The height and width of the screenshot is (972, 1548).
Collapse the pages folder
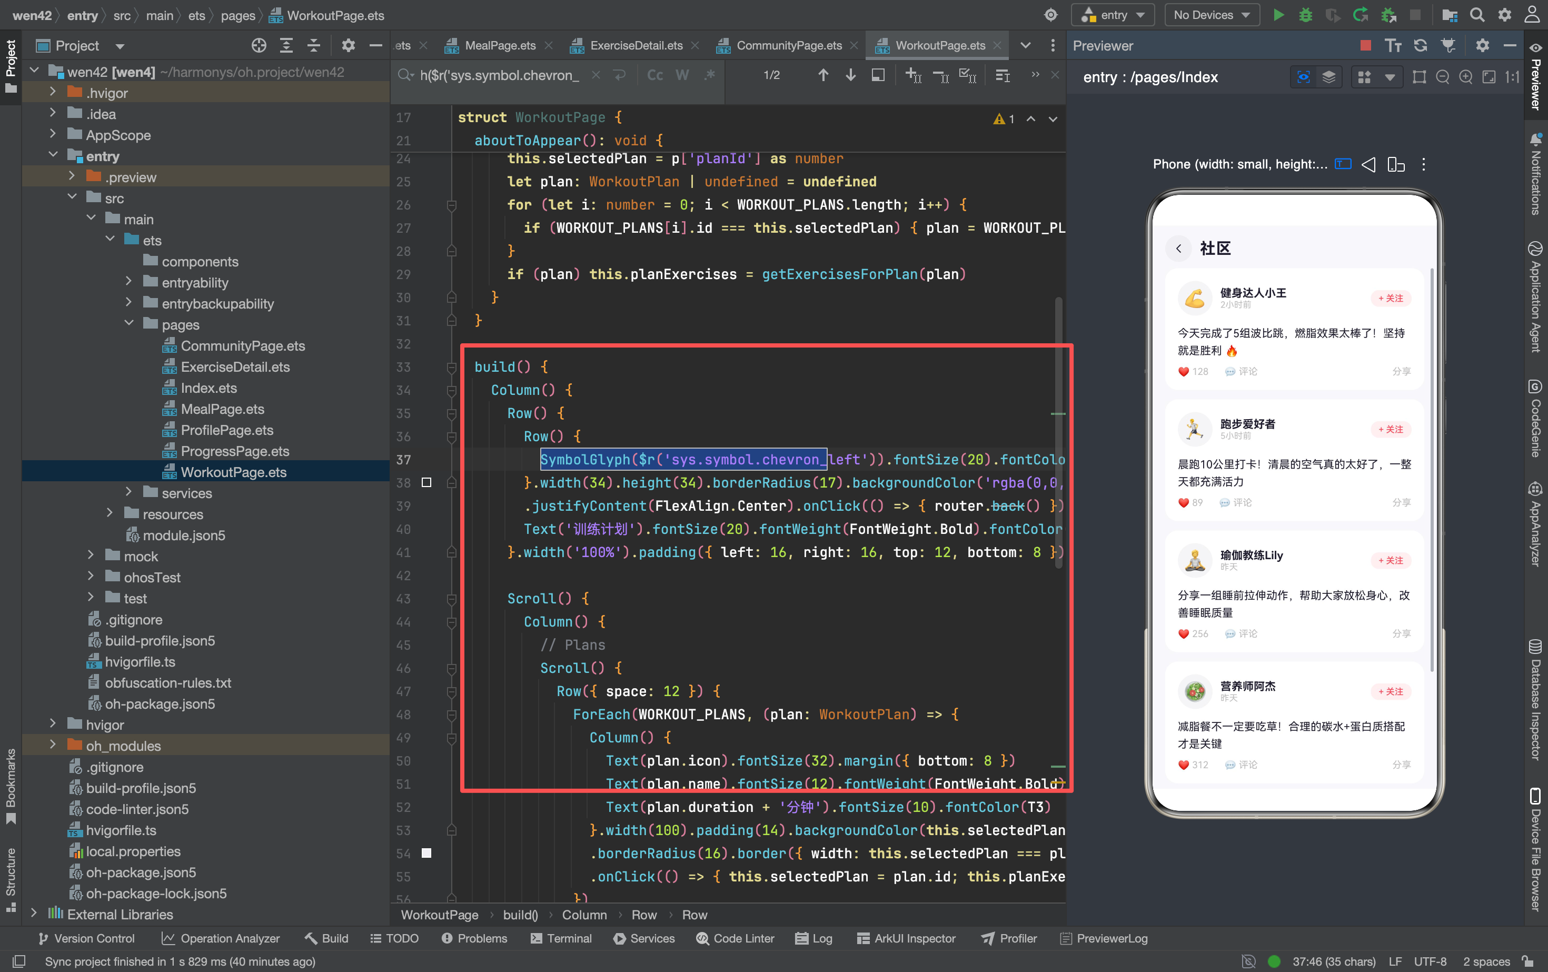[128, 324]
